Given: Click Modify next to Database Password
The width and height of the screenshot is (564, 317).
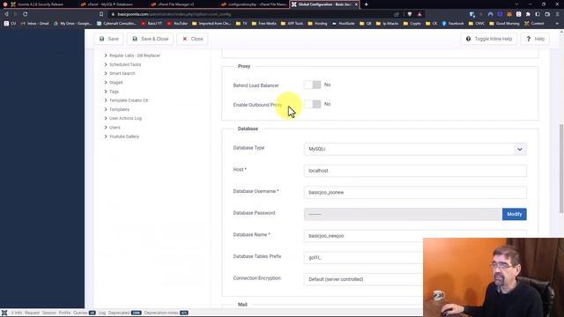Looking at the screenshot, I should [x=515, y=214].
